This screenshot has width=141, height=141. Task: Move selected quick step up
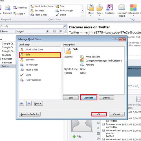21,103
